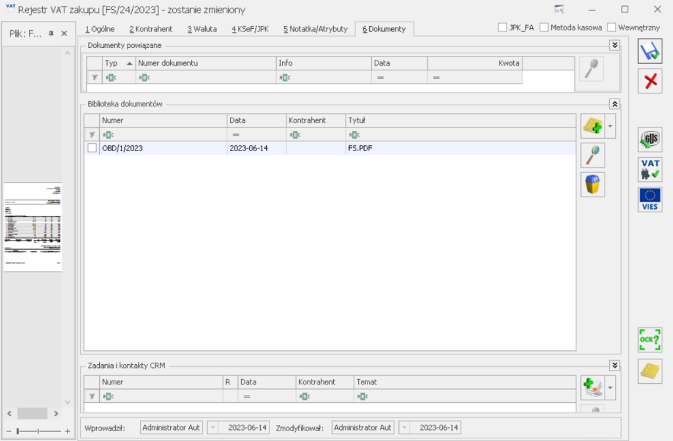Open the add-document dropdown arrow

point(610,126)
